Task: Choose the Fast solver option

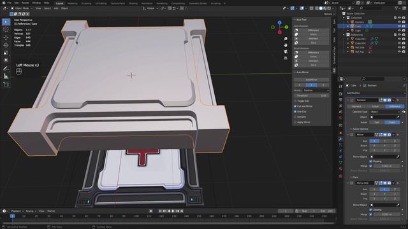Action: pyautogui.click(x=377, y=122)
